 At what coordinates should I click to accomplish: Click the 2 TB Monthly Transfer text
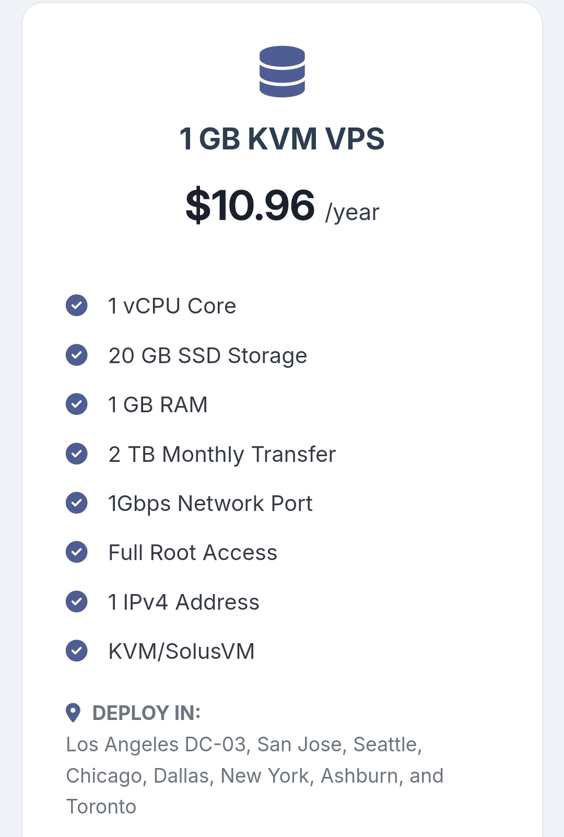(x=222, y=455)
